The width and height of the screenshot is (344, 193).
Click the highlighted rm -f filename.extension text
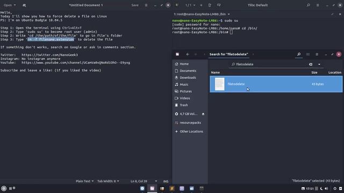click(51, 39)
